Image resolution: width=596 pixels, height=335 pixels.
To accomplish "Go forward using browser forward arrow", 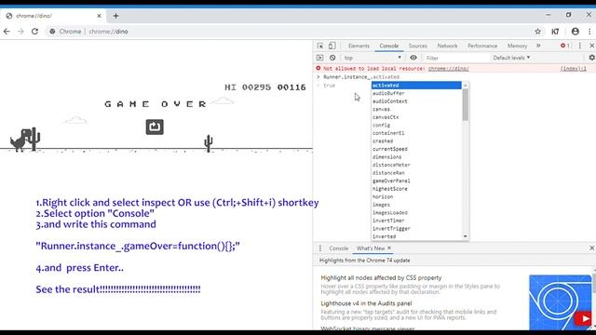I will tap(20, 32).
